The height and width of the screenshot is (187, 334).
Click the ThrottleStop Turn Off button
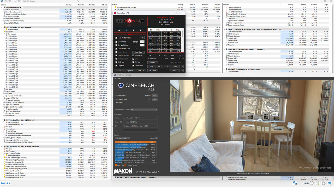(141, 71)
